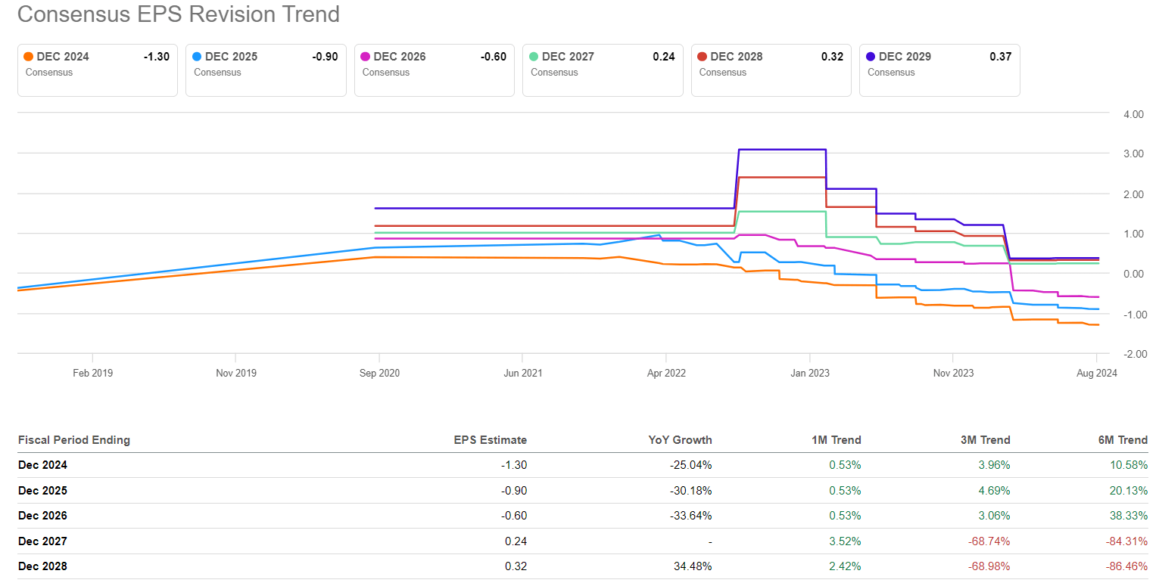Click the purple DEC 2029 legend dot

tap(871, 57)
